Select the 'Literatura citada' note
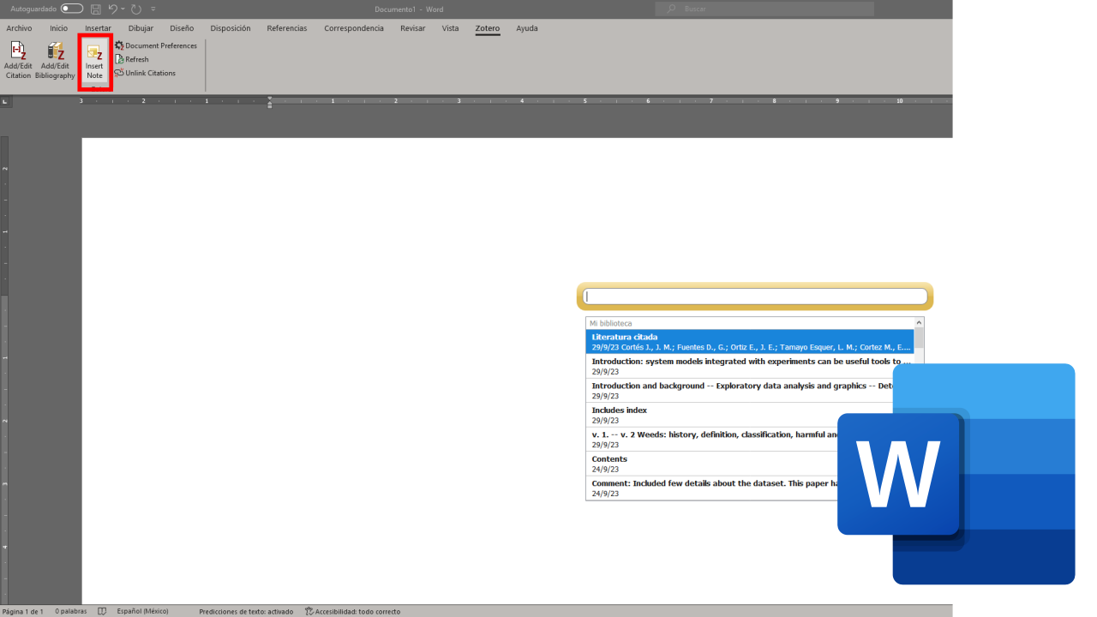Viewport: 1097px width, 617px height. tap(750, 342)
